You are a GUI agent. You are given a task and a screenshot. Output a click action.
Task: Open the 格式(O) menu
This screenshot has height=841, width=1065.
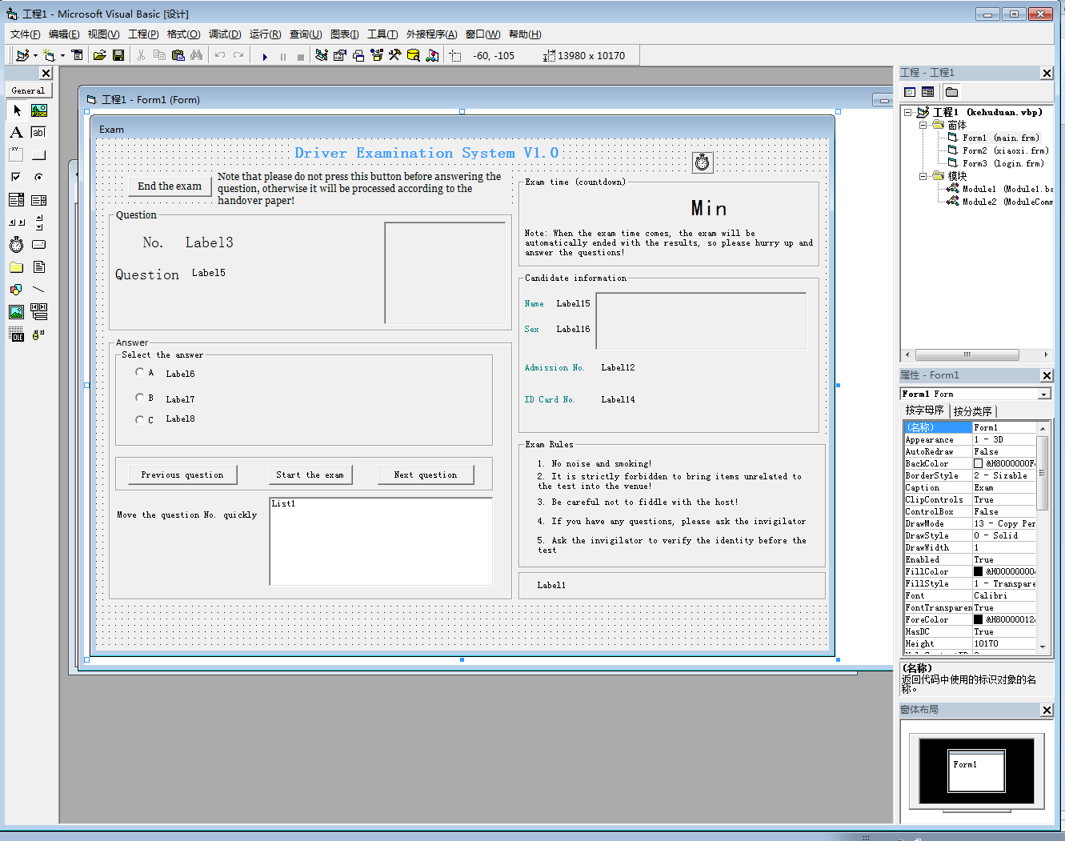(x=183, y=34)
